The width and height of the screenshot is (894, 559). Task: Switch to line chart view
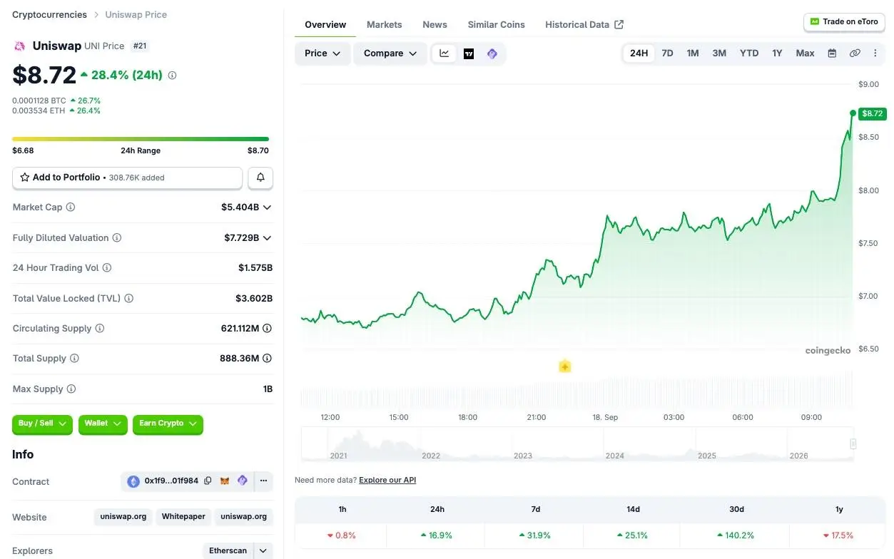pos(444,53)
